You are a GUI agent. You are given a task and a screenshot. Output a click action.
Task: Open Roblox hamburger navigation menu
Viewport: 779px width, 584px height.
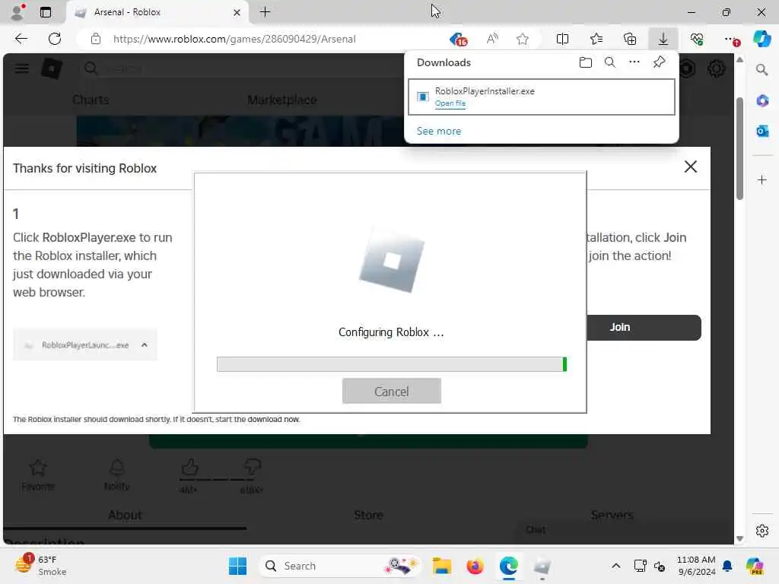[22, 68]
